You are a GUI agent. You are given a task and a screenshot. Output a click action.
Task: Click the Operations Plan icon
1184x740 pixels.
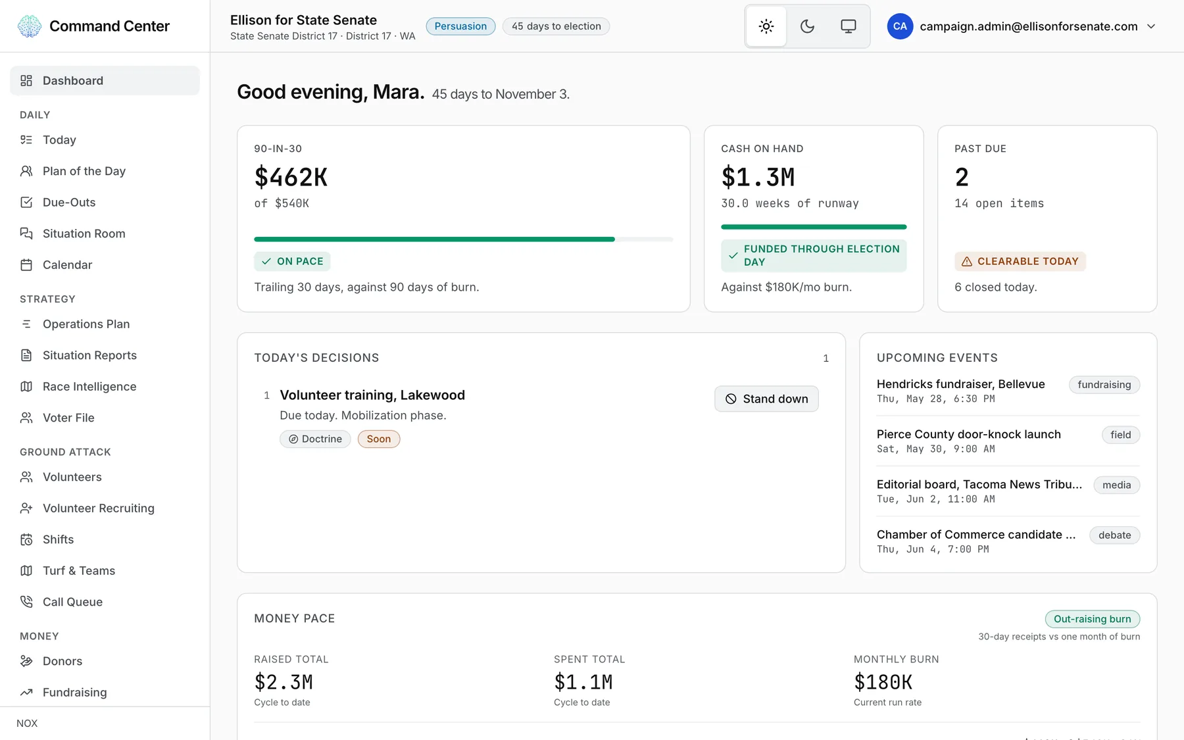26,324
